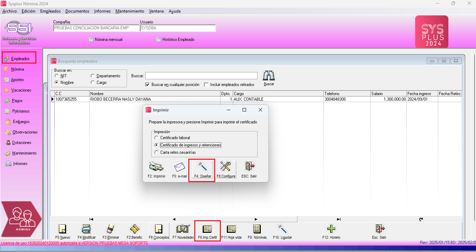Click F4: Diseñar wand icon in dialog
476x252 pixels.
pos(202,170)
